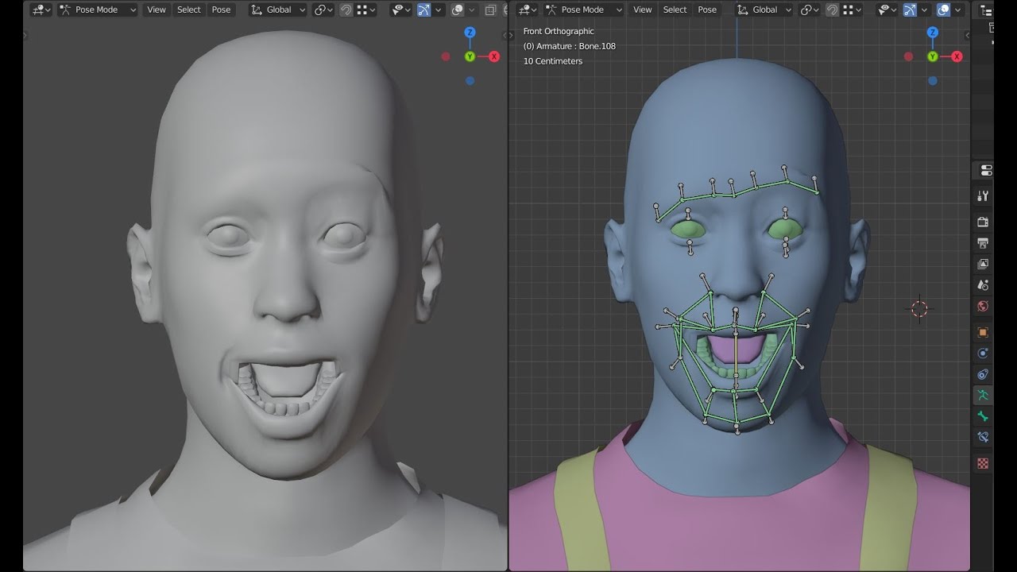This screenshot has height=572, width=1017.
Task: Open the Object Constraints properties tab
Action: pyautogui.click(x=983, y=374)
